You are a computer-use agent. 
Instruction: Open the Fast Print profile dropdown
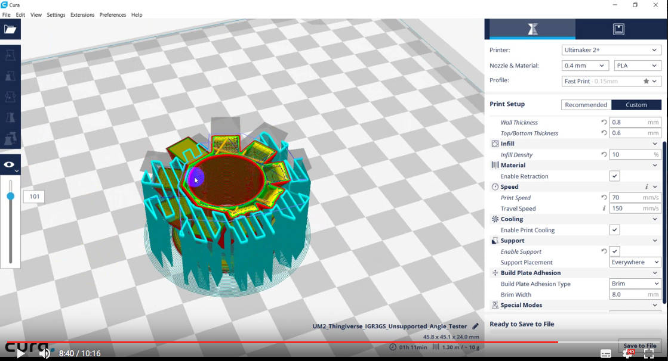(x=611, y=81)
